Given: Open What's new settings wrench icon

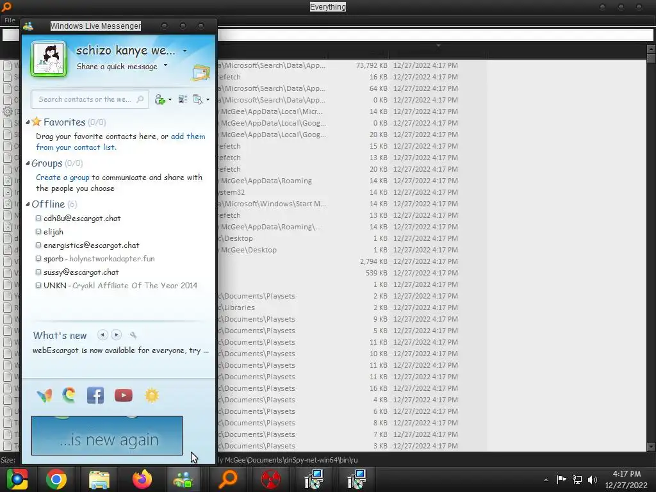Looking at the screenshot, I should (x=133, y=335).
